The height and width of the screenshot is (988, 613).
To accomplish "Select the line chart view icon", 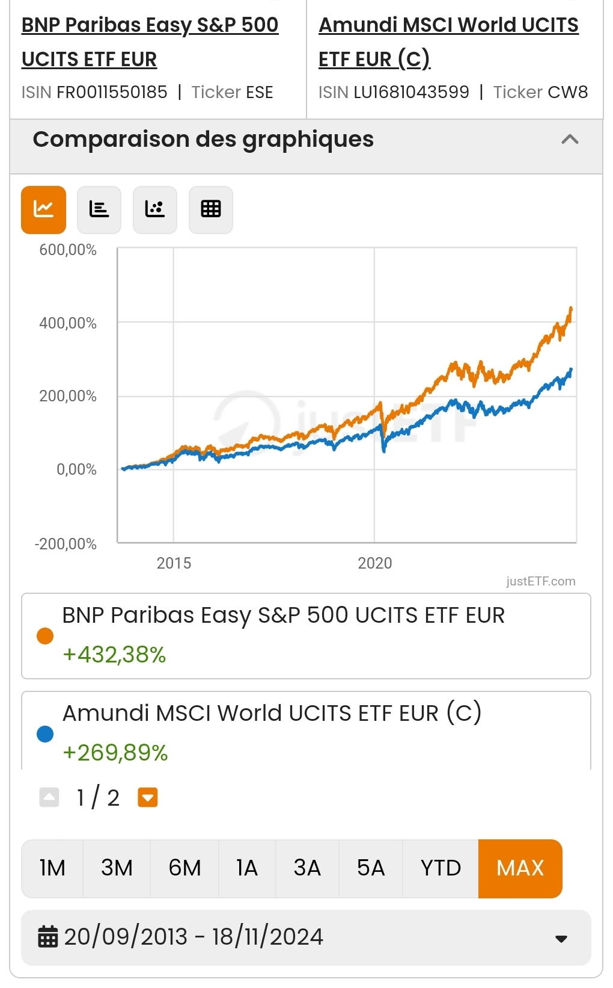I will [x=43, y=209].
